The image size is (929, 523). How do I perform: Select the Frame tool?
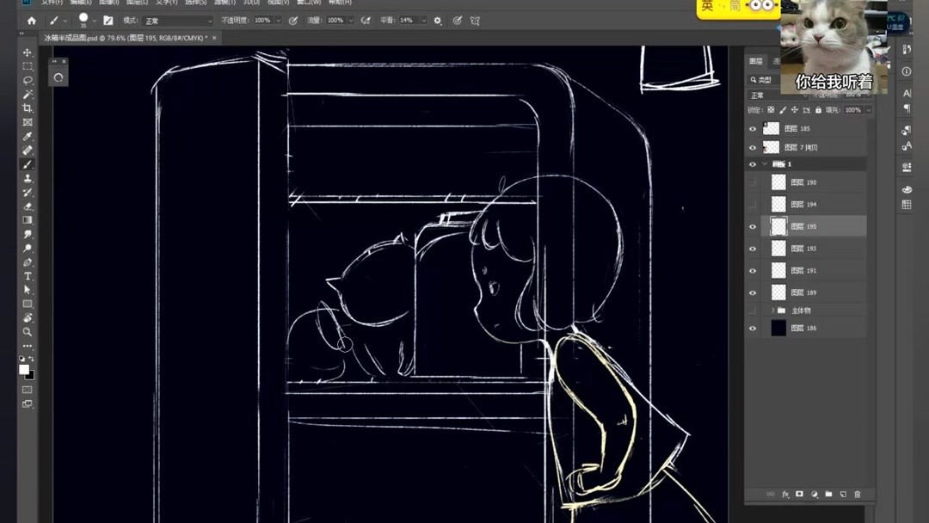coord(28,122)
